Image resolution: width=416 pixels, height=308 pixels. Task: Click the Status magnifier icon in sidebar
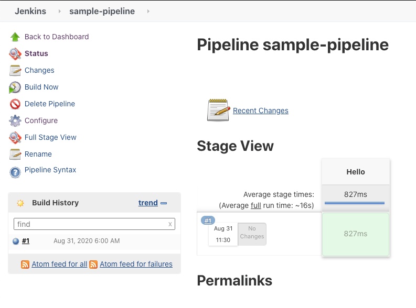15,54
